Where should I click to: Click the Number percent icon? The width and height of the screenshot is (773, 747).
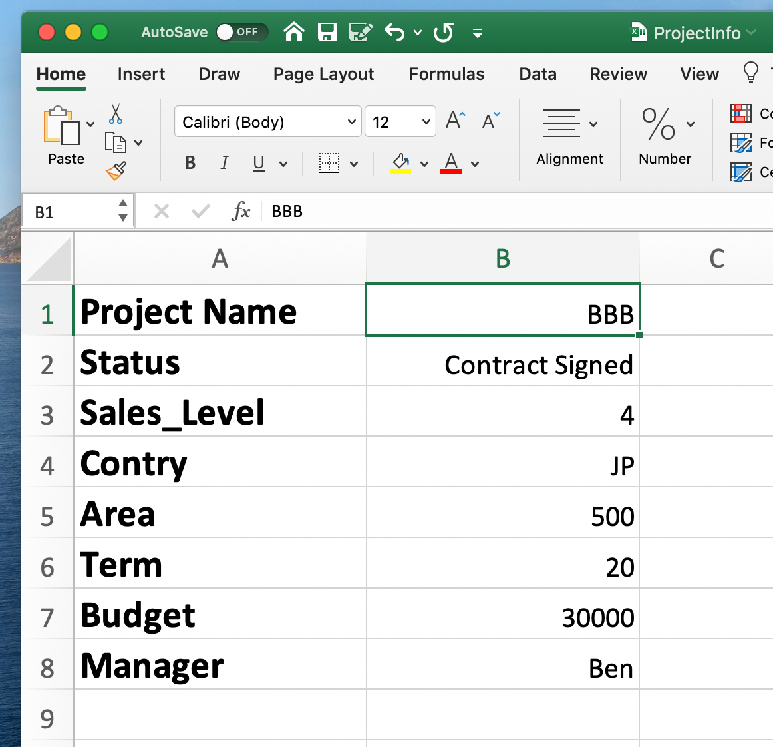[658, 124]
